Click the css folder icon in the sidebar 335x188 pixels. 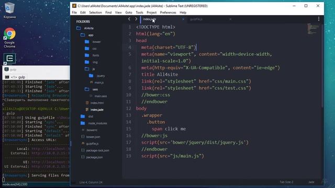(87, 49)
